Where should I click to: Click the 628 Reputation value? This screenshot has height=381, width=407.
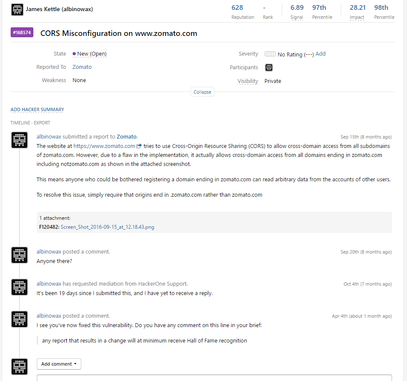click(x=237, y=8)
